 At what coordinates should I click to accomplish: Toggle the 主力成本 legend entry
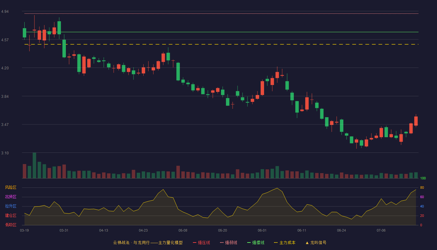285,242
